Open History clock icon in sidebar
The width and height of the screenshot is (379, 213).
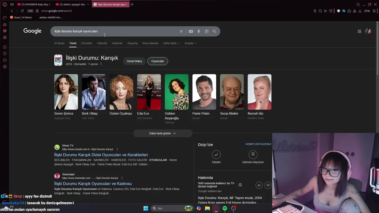coord(5,54)
